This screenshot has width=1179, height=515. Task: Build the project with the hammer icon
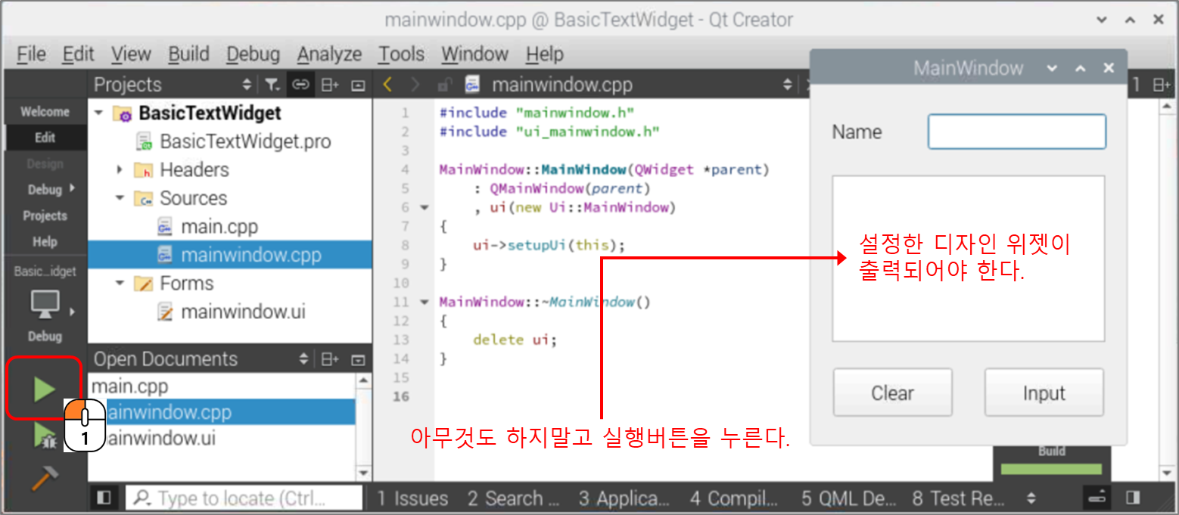pyautogui.click(x=44, y=478)
